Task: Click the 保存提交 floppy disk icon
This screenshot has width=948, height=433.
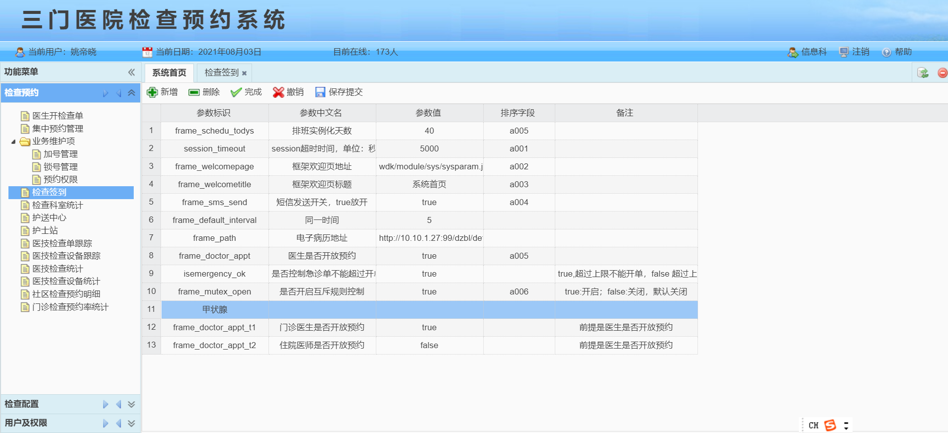Action: coord(320,92)
